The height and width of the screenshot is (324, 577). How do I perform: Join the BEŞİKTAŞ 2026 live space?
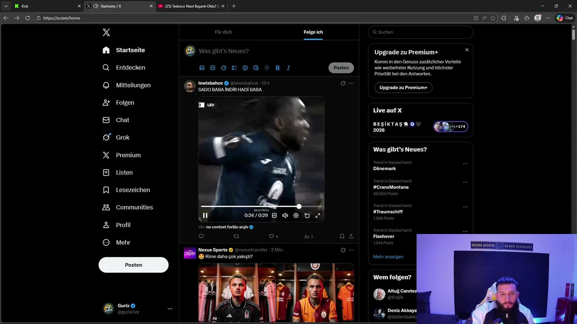point(421,127)
